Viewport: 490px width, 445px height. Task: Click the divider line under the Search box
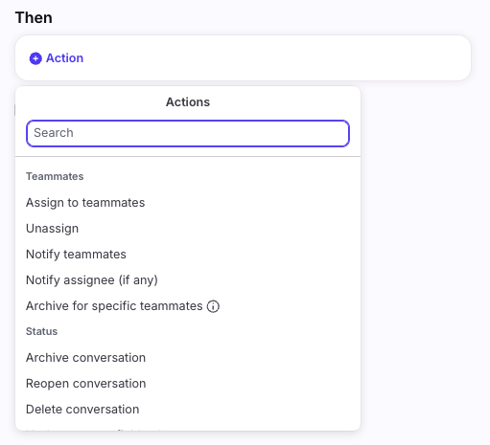click(188, 157)
